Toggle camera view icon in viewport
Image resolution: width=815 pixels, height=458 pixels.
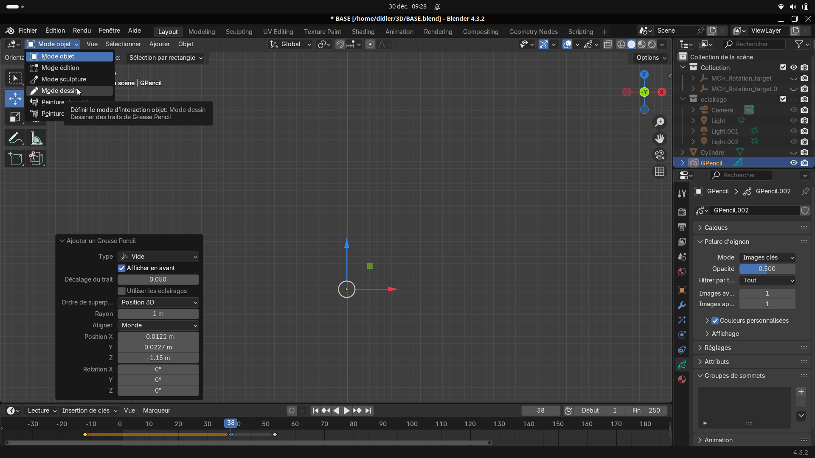pos(660,155)
